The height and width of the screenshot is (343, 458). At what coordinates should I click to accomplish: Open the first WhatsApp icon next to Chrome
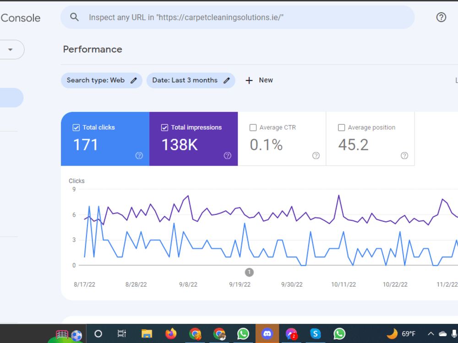243,334
